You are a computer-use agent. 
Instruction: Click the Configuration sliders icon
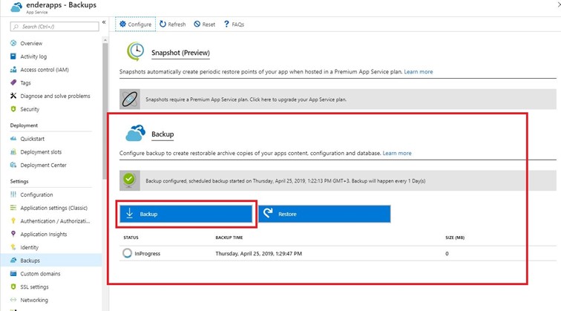pyautogui.click(x=13, y=194)
